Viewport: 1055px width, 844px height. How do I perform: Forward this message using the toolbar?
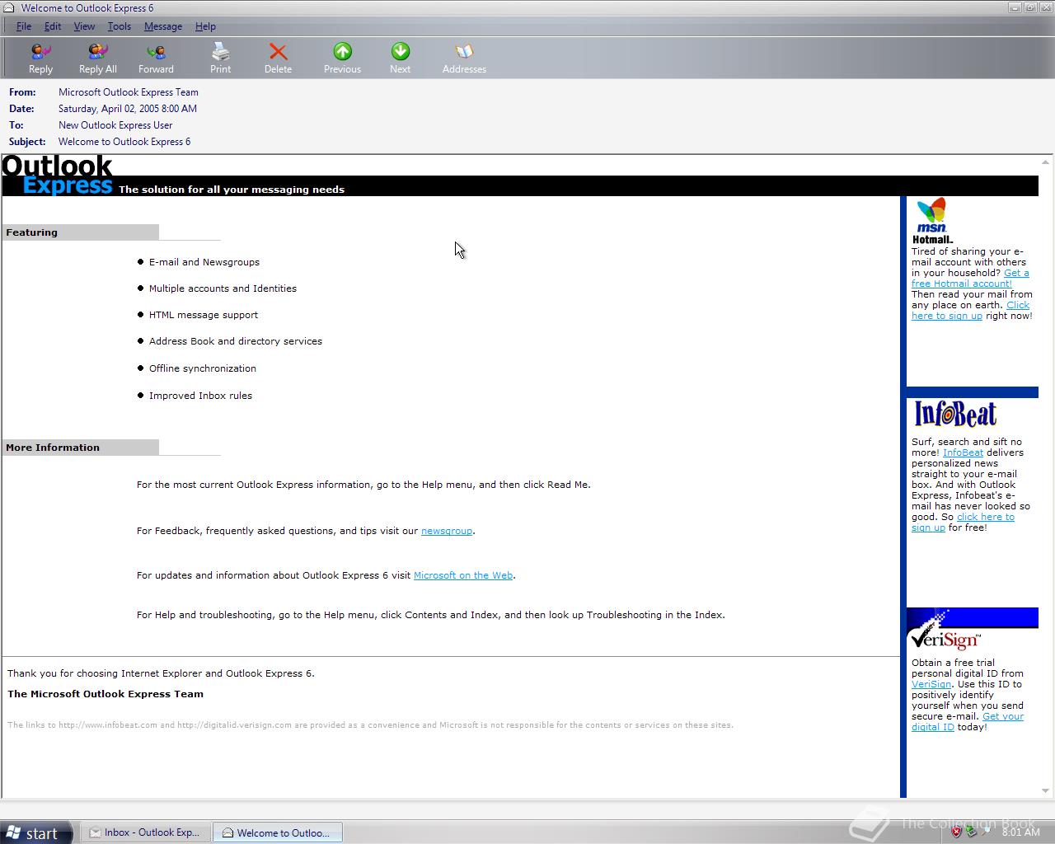[x=156, y=59]
